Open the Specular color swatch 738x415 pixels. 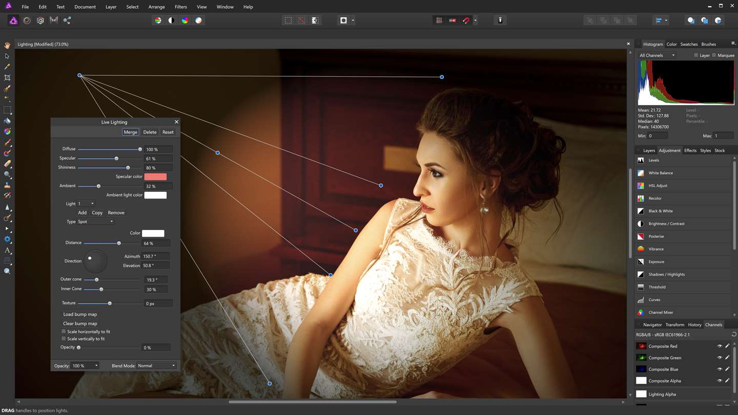155,177
